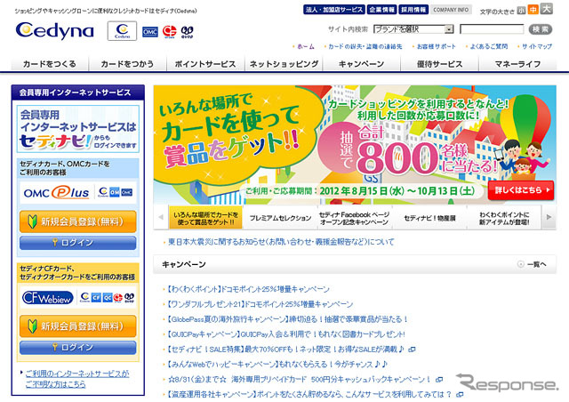This screenshot has width=569, height=402.
Task: Click ログイン under CF Webiew
Action: (78, 347)
